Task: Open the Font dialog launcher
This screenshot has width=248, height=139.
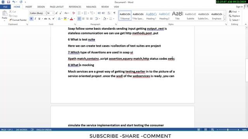Action: (x=75, y=24)
